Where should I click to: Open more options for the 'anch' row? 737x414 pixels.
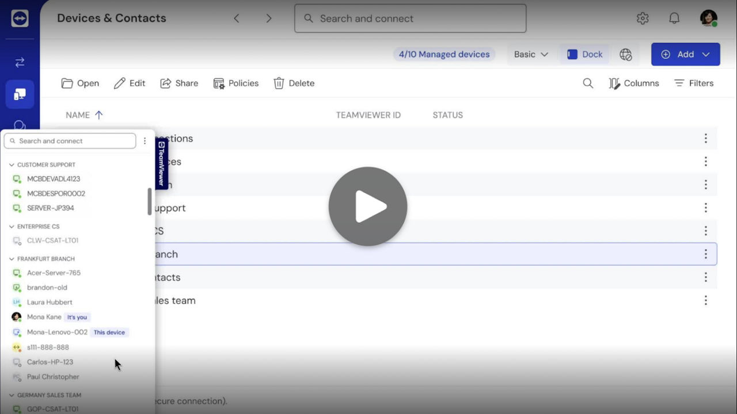(705, 254)
